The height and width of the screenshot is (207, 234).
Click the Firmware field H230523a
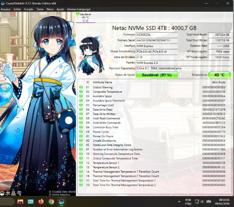coord(157,35)
